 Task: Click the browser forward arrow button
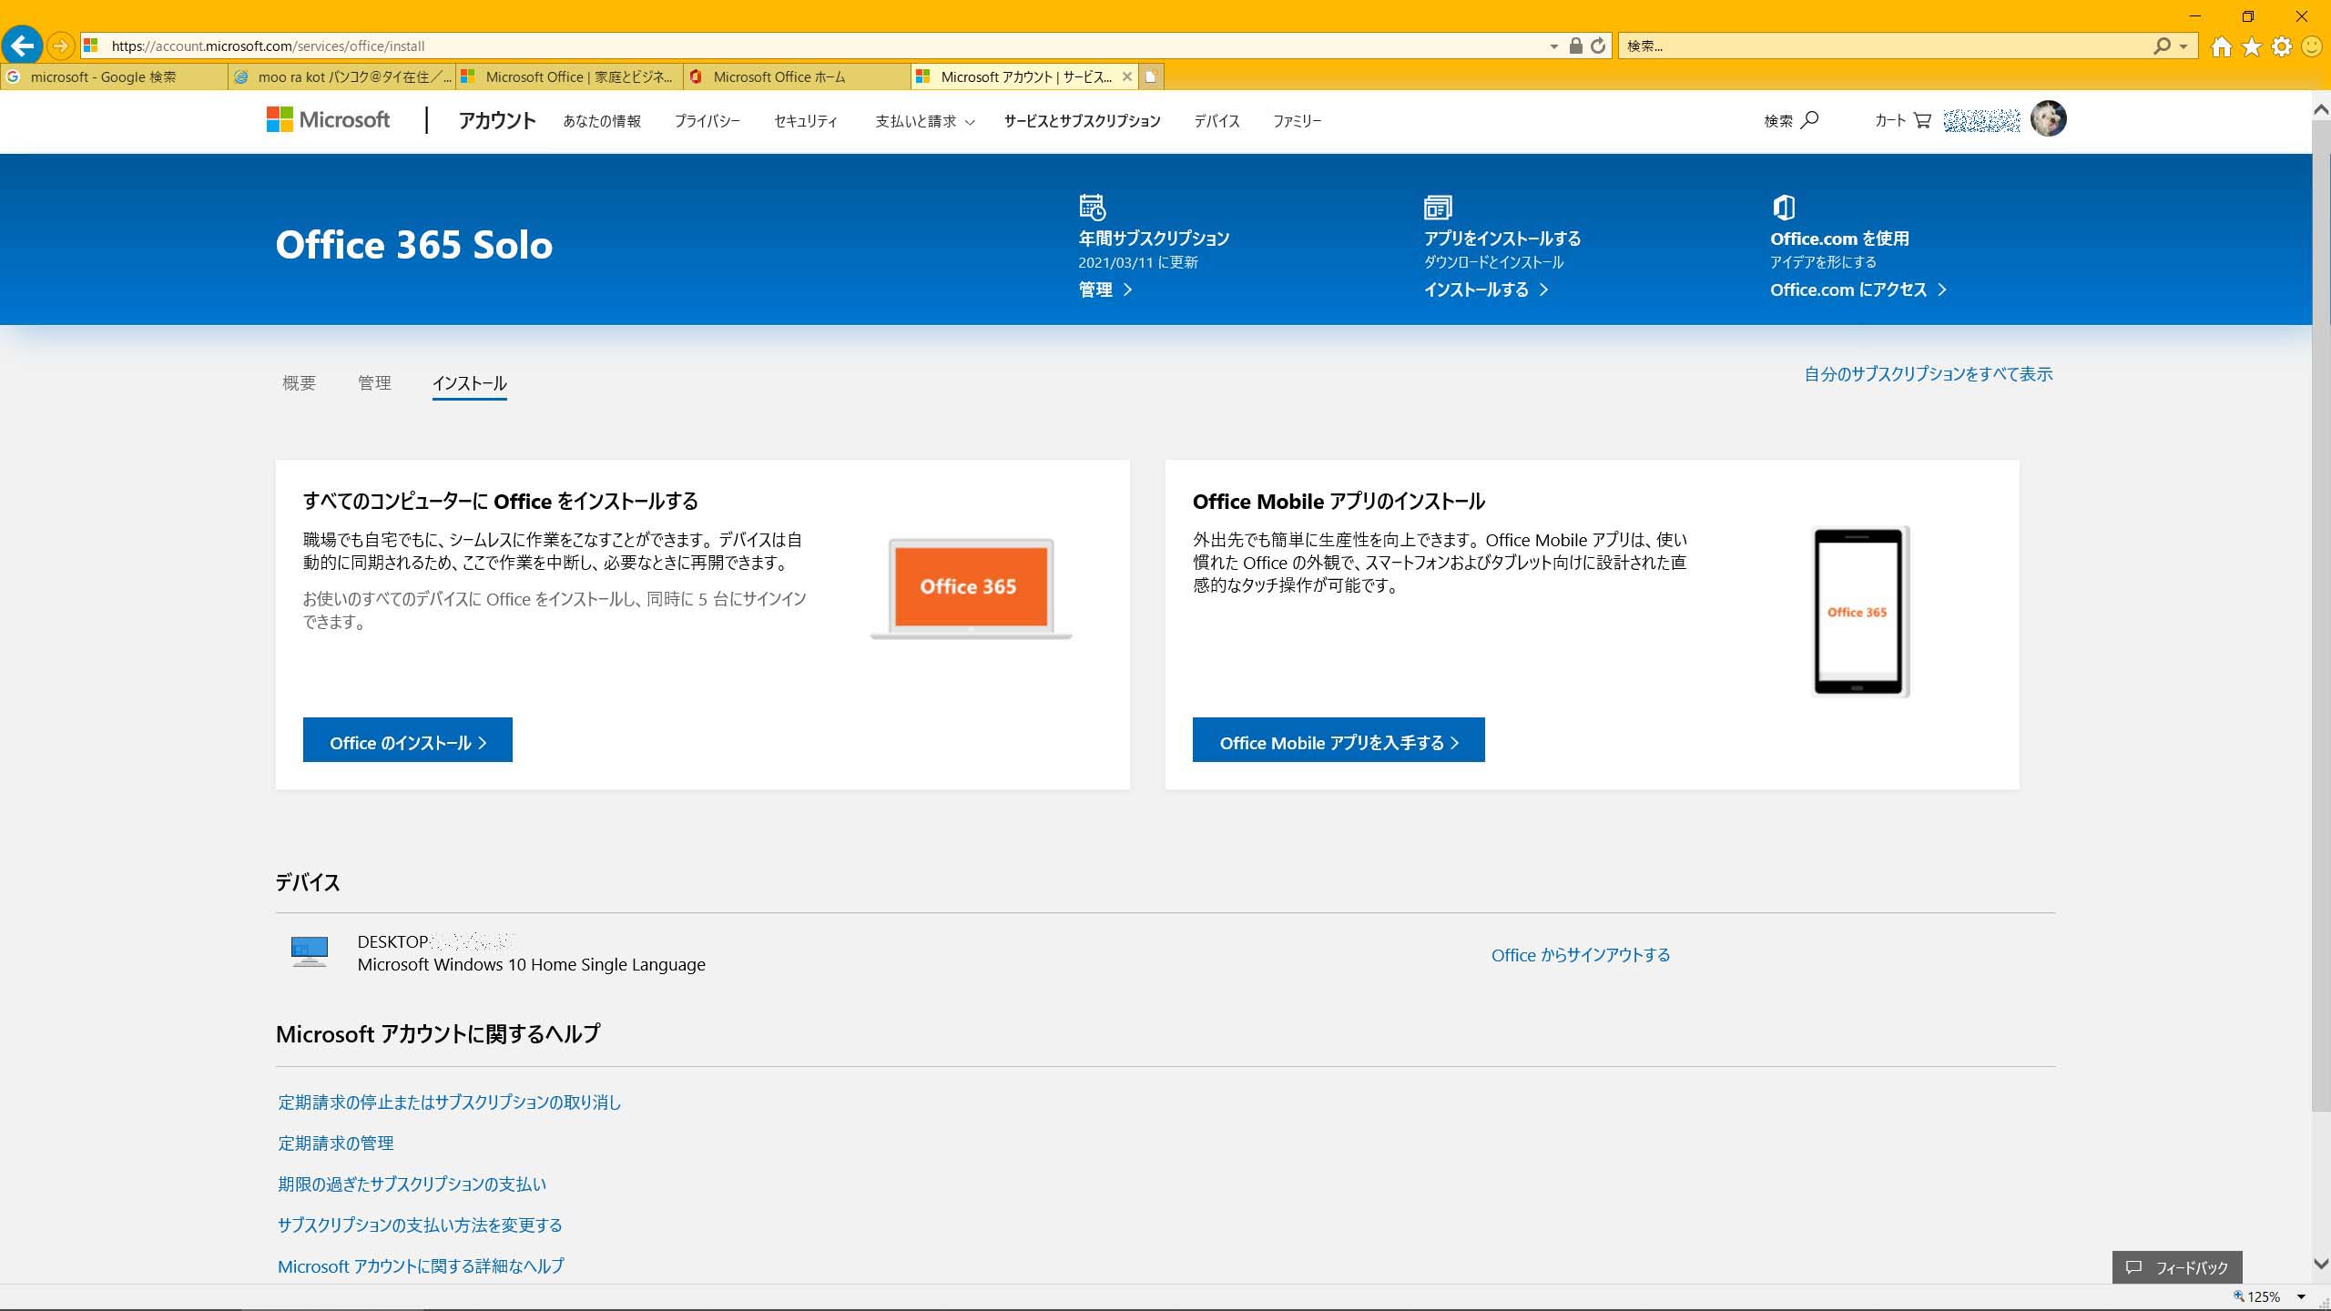pyautogui.click(x=60, y=46)
